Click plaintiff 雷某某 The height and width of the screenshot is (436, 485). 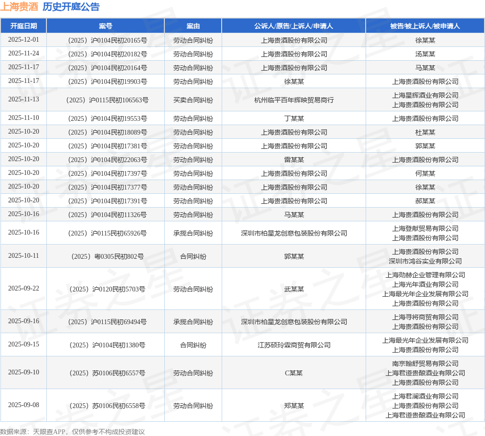[x=294, y=160]
